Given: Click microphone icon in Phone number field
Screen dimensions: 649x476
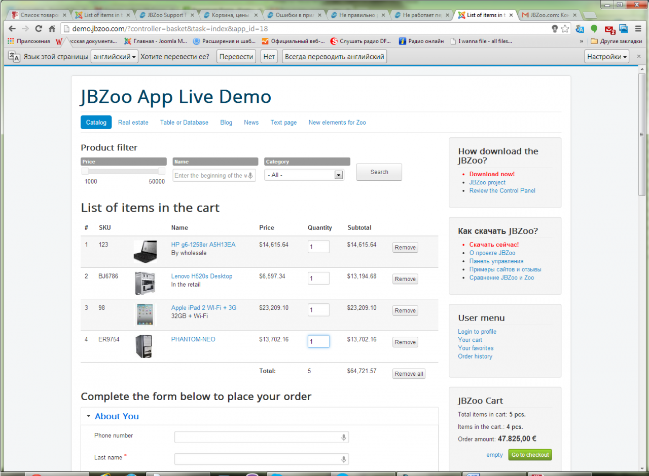Looking at the screenshot, I should [343, 438].
